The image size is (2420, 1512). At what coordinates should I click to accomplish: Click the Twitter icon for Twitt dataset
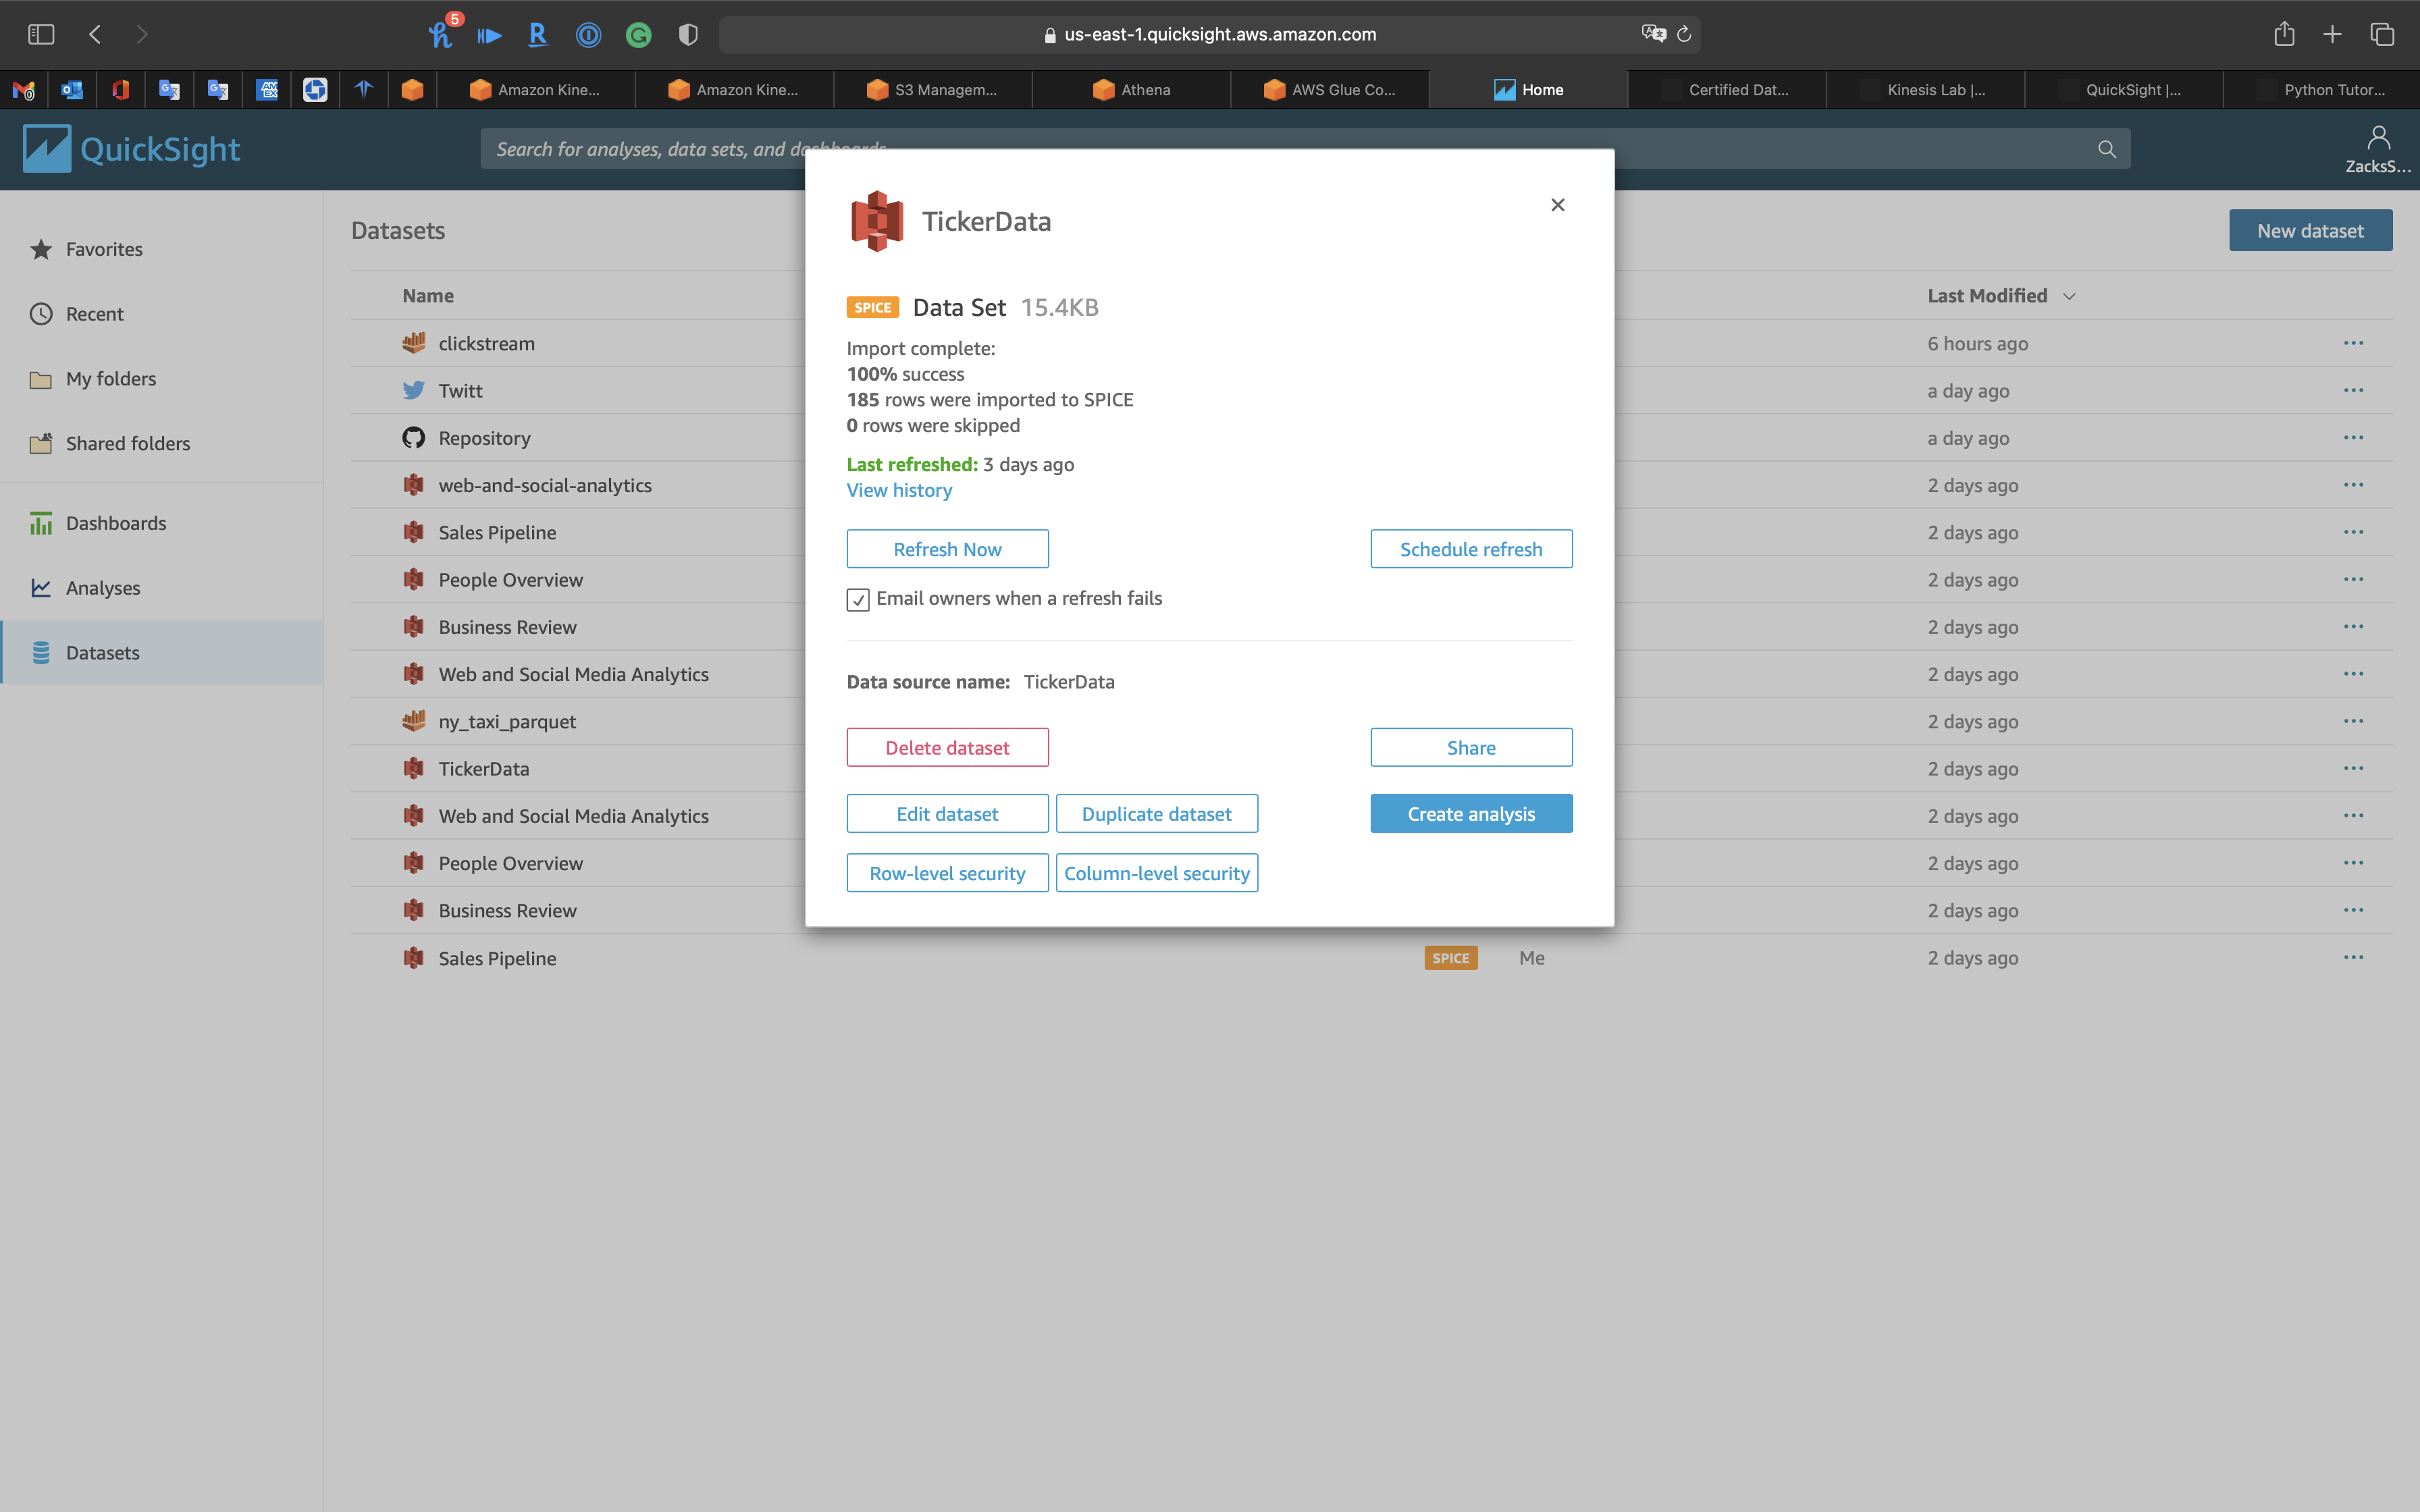point(413,391)
